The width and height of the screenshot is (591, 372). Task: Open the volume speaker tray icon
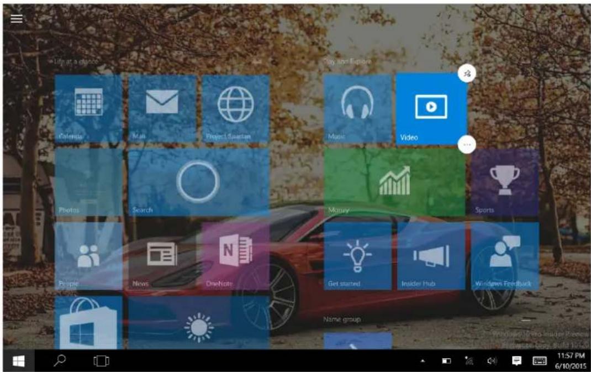coord(492,361)
